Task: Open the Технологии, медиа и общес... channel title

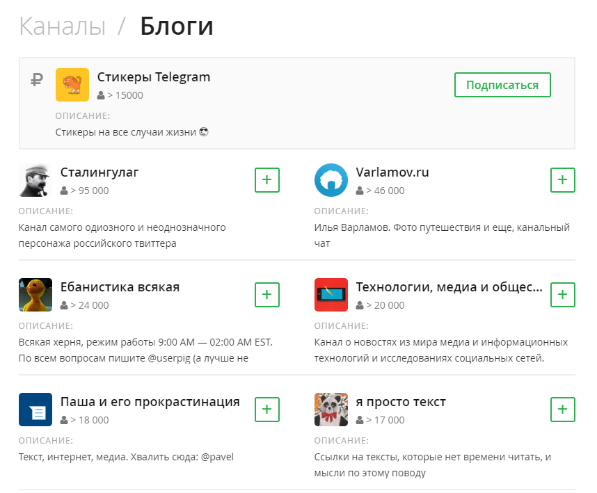Action: (x=447, y=286)
